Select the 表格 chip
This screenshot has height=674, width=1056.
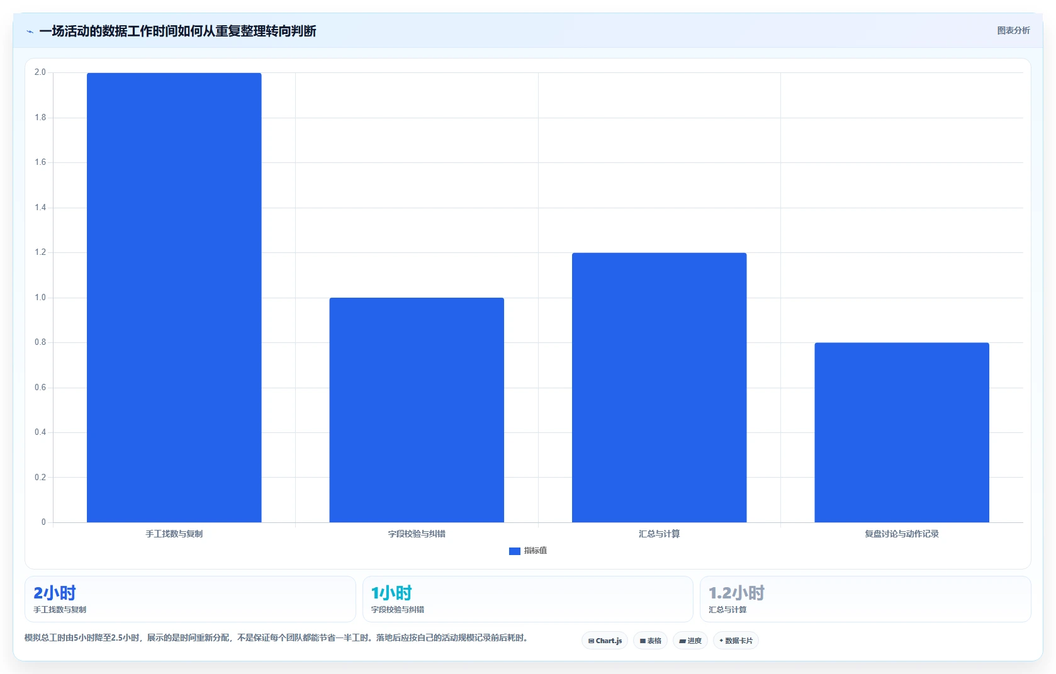pyautogui.click(x=650, y=641)
